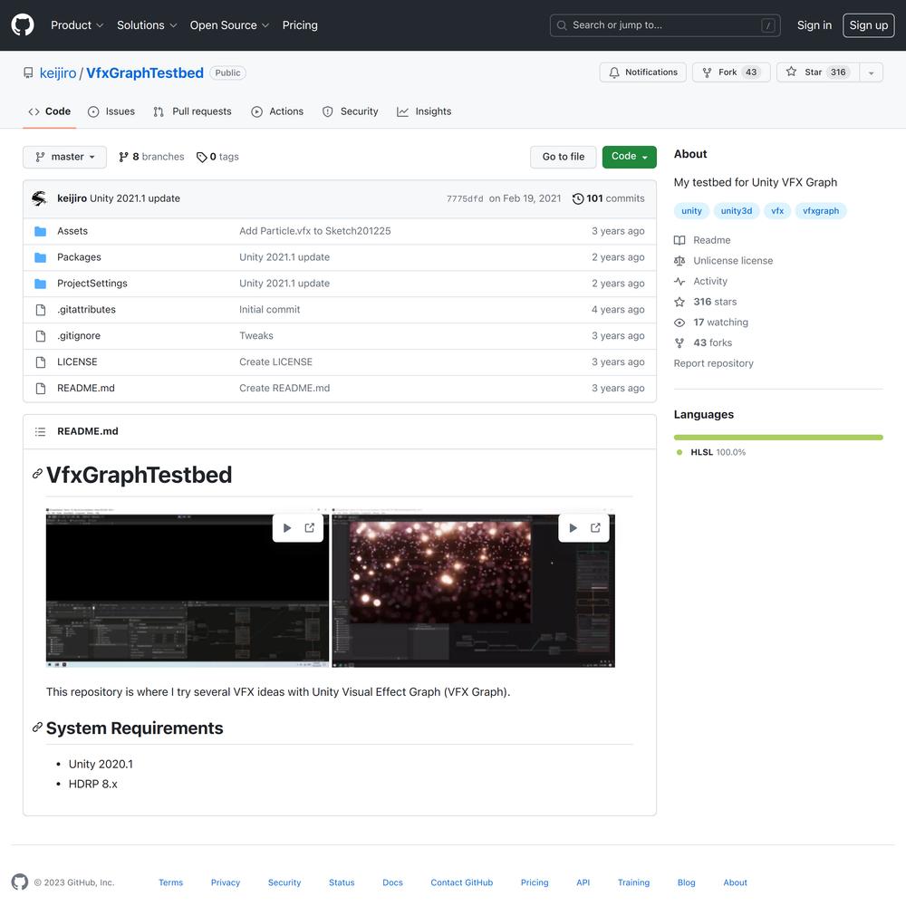Click the Sign up button

(869, 25)
